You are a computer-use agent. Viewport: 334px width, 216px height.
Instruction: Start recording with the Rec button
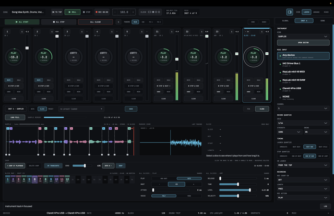[102, 12]
